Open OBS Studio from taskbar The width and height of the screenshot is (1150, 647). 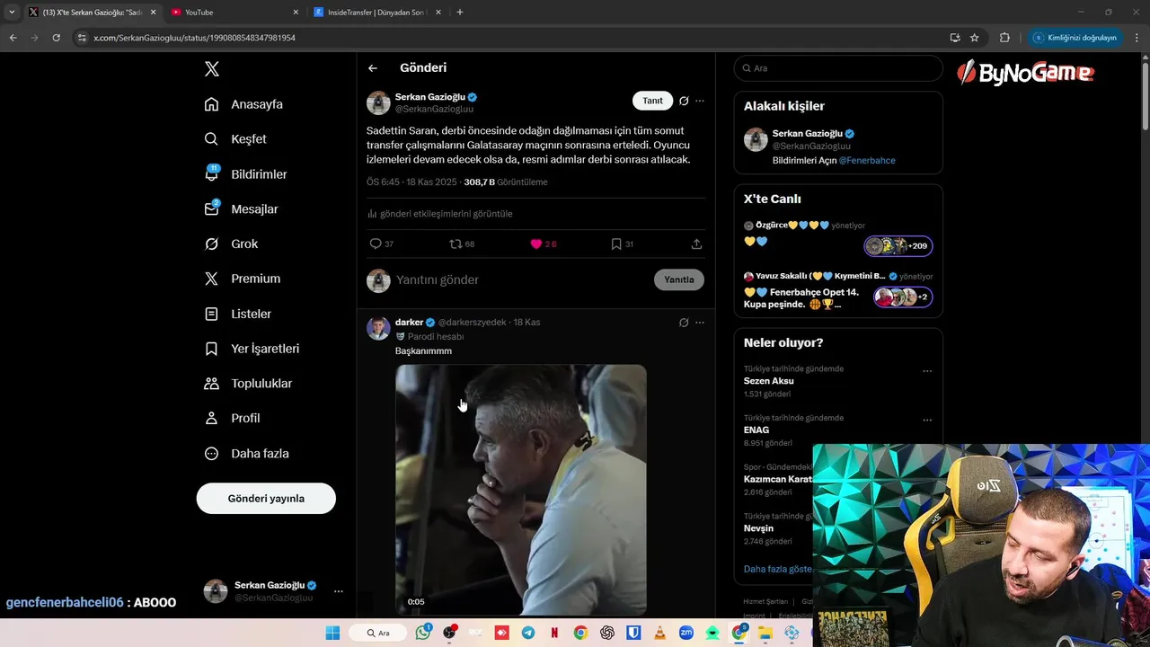point(449,633)
